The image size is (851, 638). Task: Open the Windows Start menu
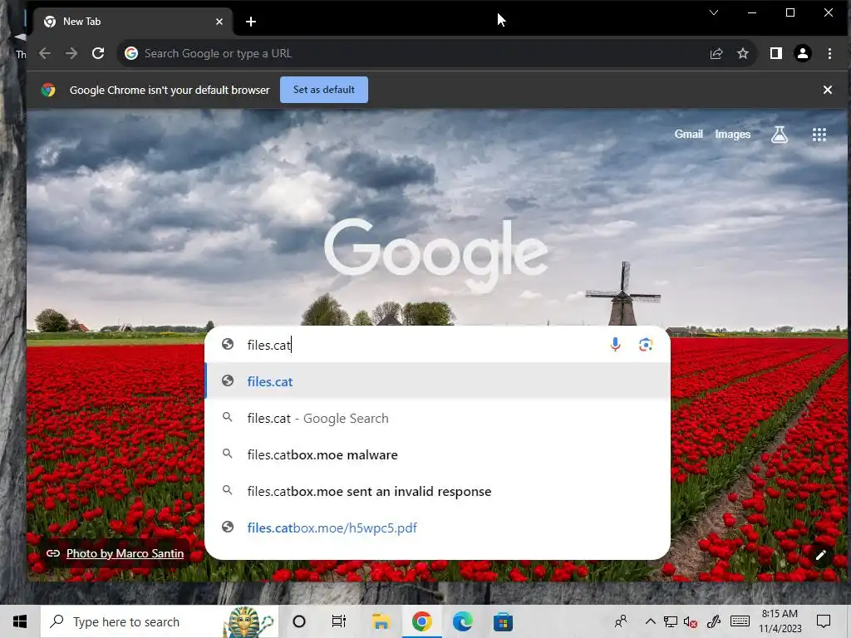[20, 621]
